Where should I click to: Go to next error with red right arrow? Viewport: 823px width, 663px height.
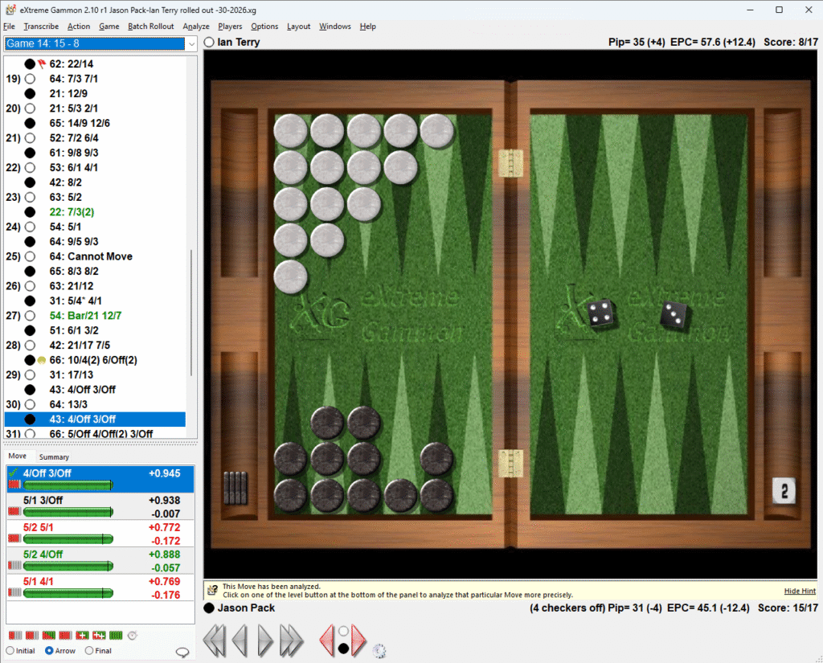click(358, 640)
